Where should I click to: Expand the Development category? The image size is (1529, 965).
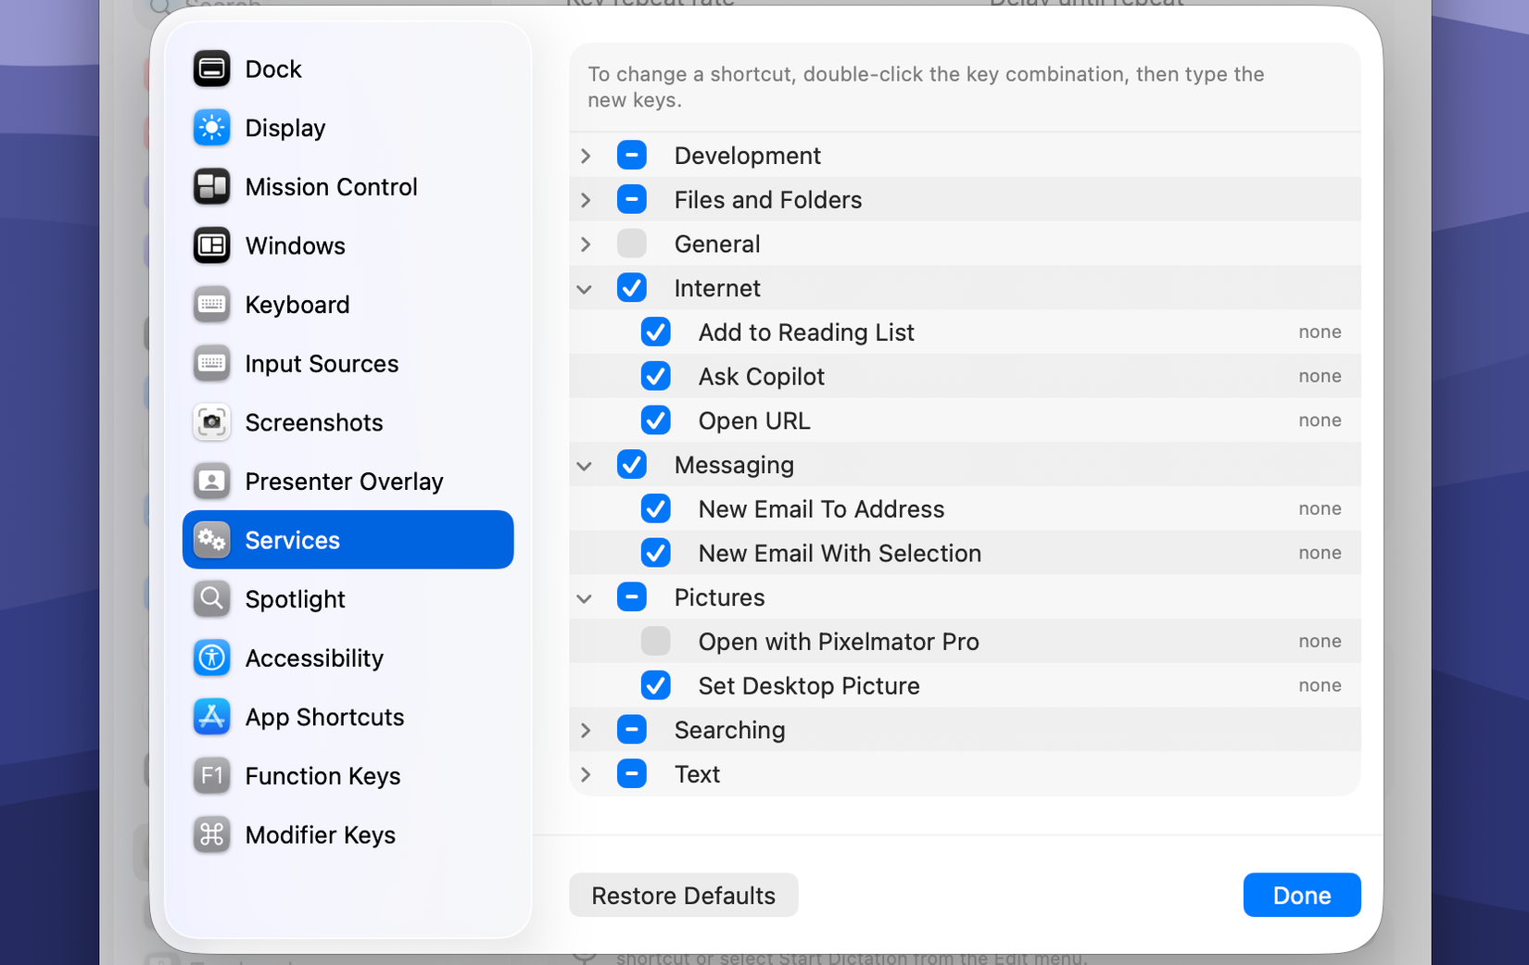point(586,155)
